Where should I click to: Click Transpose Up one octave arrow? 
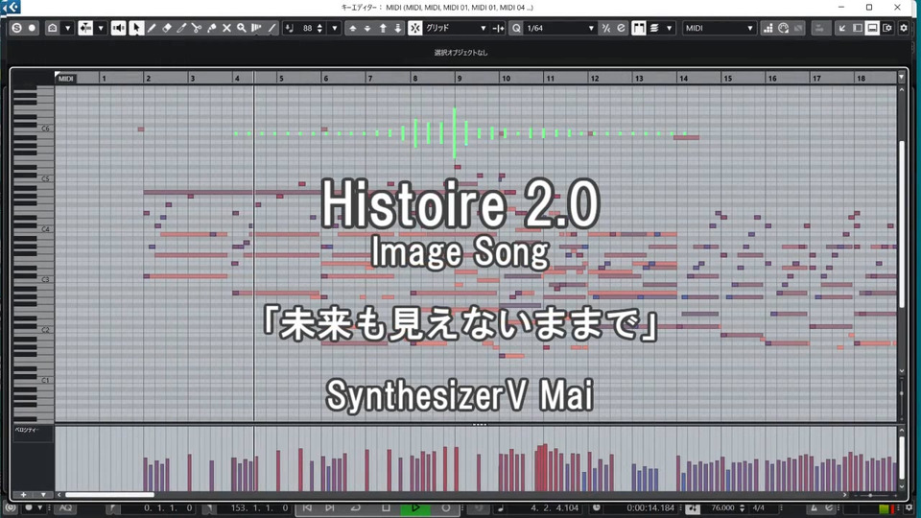pos(383,28)
